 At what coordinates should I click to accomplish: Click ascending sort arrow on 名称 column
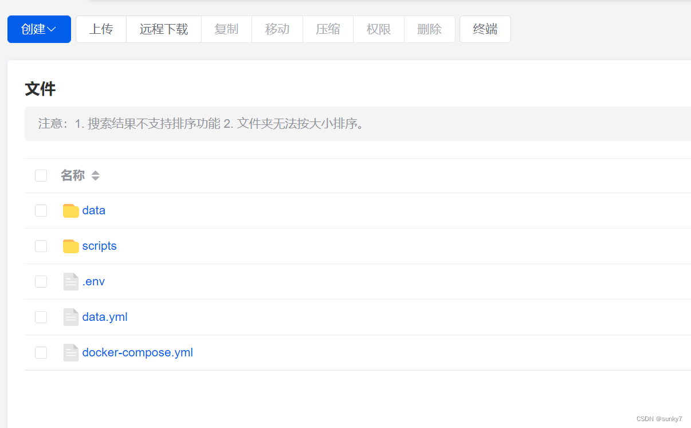click(95, 172)
